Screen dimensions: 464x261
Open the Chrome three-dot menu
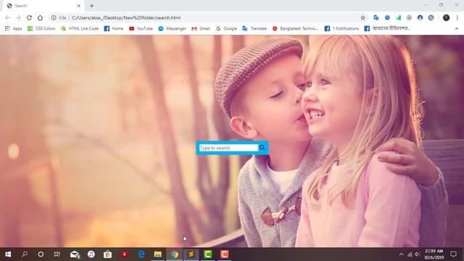(x=457, y=17)
